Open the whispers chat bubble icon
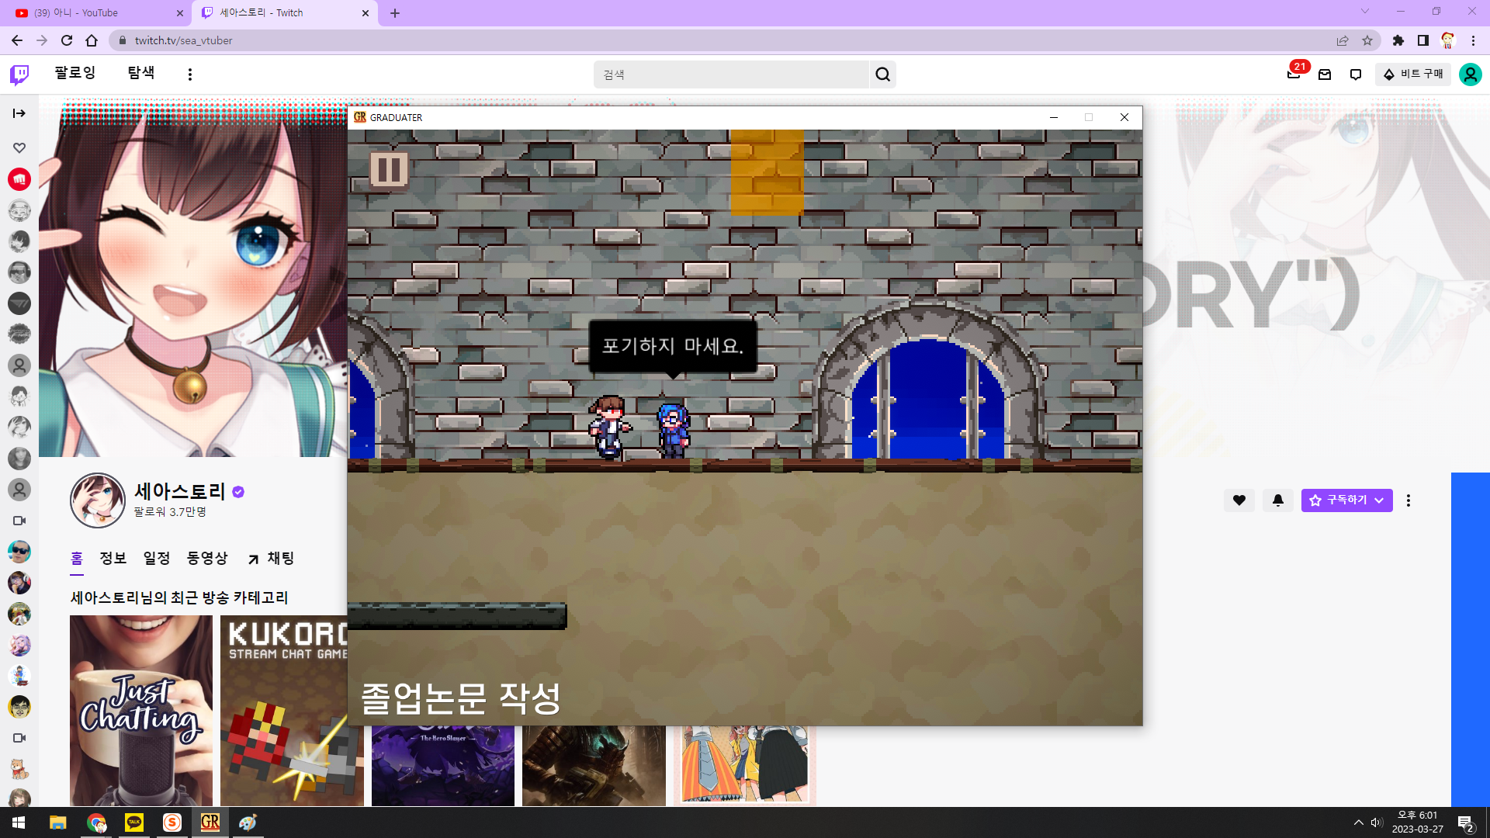 1356,74
